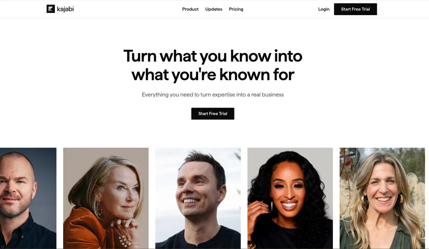Open the smiling dark-haired man's photo

(198, 198)
